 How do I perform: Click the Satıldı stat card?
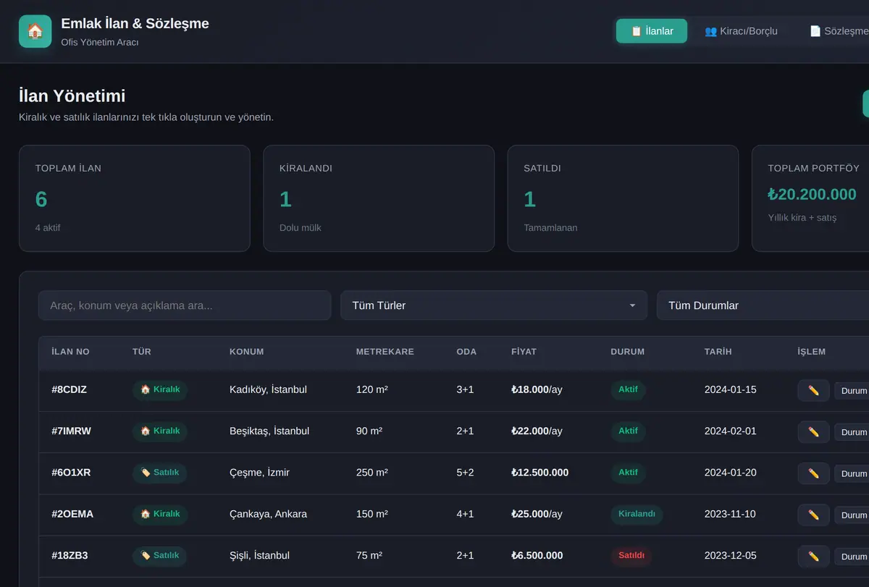tap(624, 198)
